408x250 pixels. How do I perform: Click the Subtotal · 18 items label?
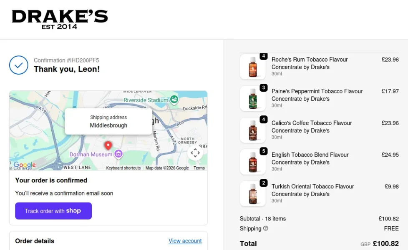pyautogui.click(x=263, y=219)
